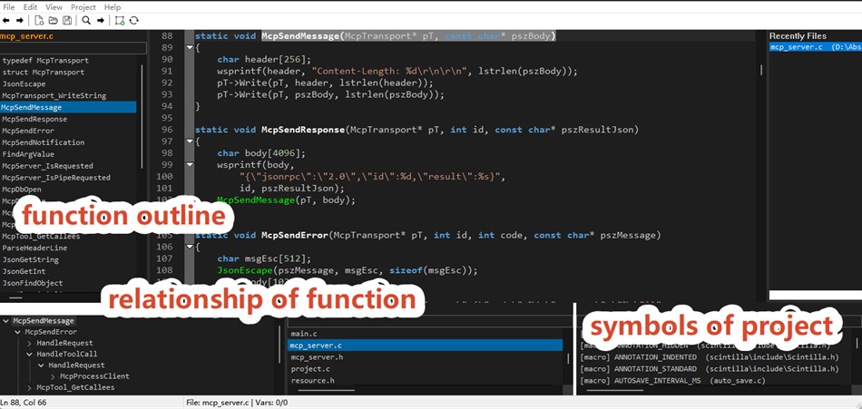Click the navigate back arrow icon
Screen dimensions: 862x409
[6, 20]
